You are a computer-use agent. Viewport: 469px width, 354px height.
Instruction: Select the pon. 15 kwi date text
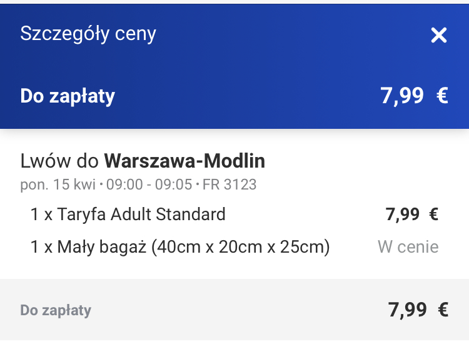coord(58,185)
